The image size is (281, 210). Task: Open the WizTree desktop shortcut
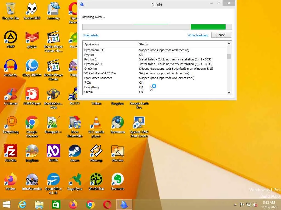(x=117, y=153)
